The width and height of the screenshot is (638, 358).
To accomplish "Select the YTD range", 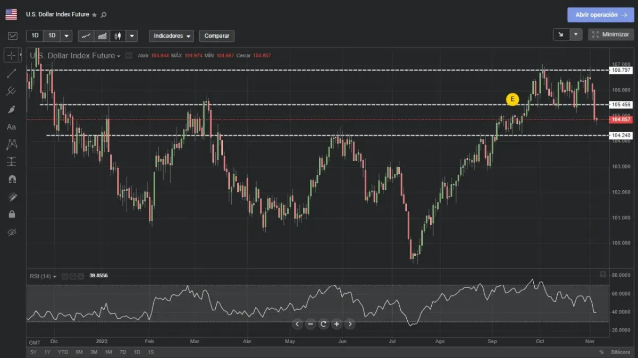I will coord(63,352).
